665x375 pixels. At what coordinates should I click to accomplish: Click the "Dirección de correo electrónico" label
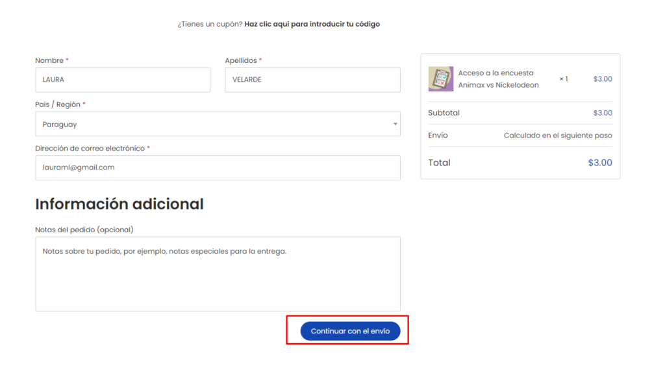(90, 149)
